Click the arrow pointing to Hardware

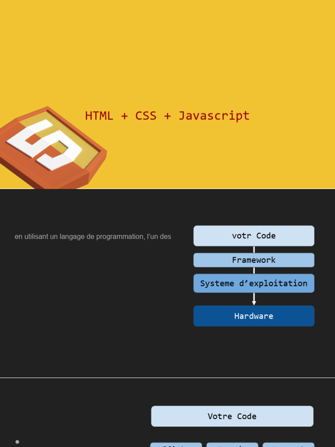click(254, 299)
